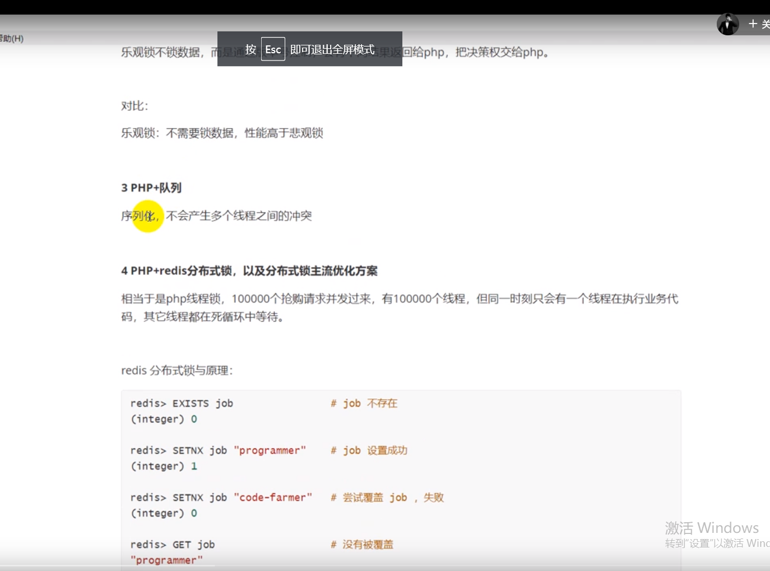
Task: Click the text '对比:'
Action: coord(134,106)
